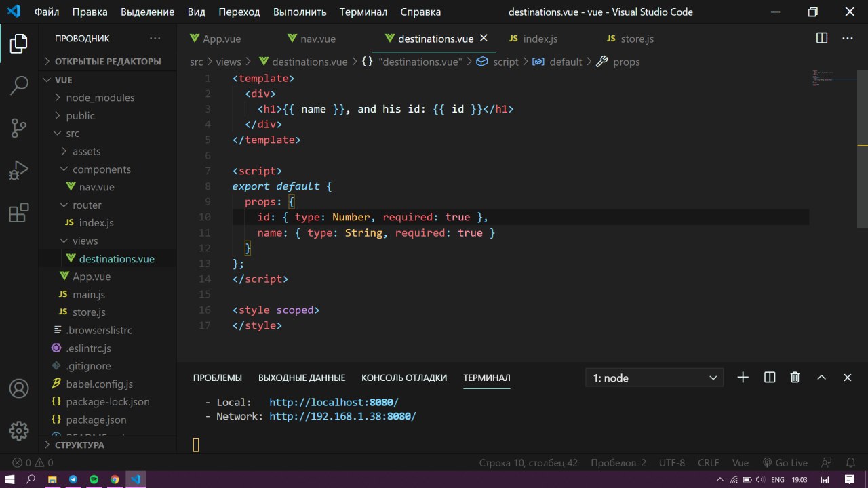Click the Accounts icon in activity bar
This screenshot has height=488, width=868.
pos(19,389)
